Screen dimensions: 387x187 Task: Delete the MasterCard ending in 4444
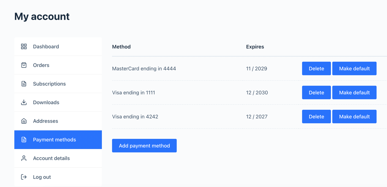316,68
